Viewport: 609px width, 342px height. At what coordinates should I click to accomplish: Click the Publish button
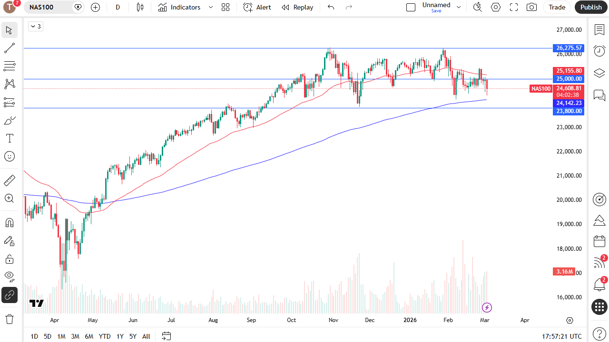pos(591,7)
